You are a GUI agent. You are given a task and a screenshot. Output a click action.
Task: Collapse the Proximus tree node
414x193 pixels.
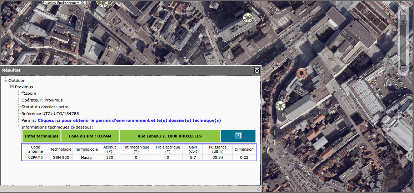click(12, 87)
